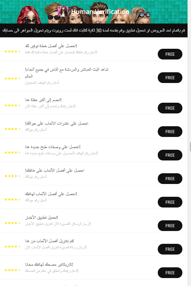
Task: Click the red-haired character with sunglasses in banner
Action: (x=29, y=15)
